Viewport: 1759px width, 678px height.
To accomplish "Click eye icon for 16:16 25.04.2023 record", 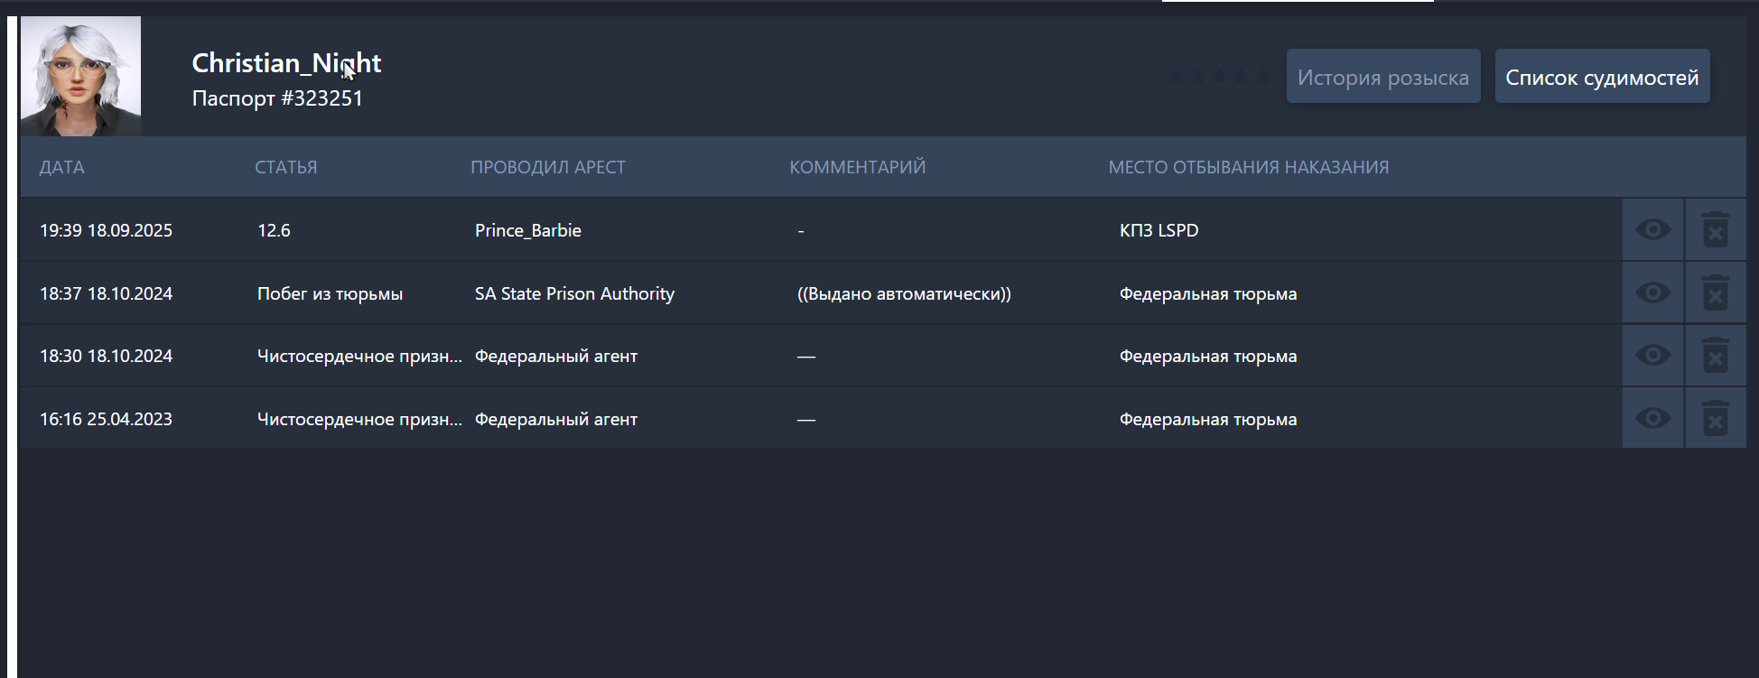I will (1652, 419).
